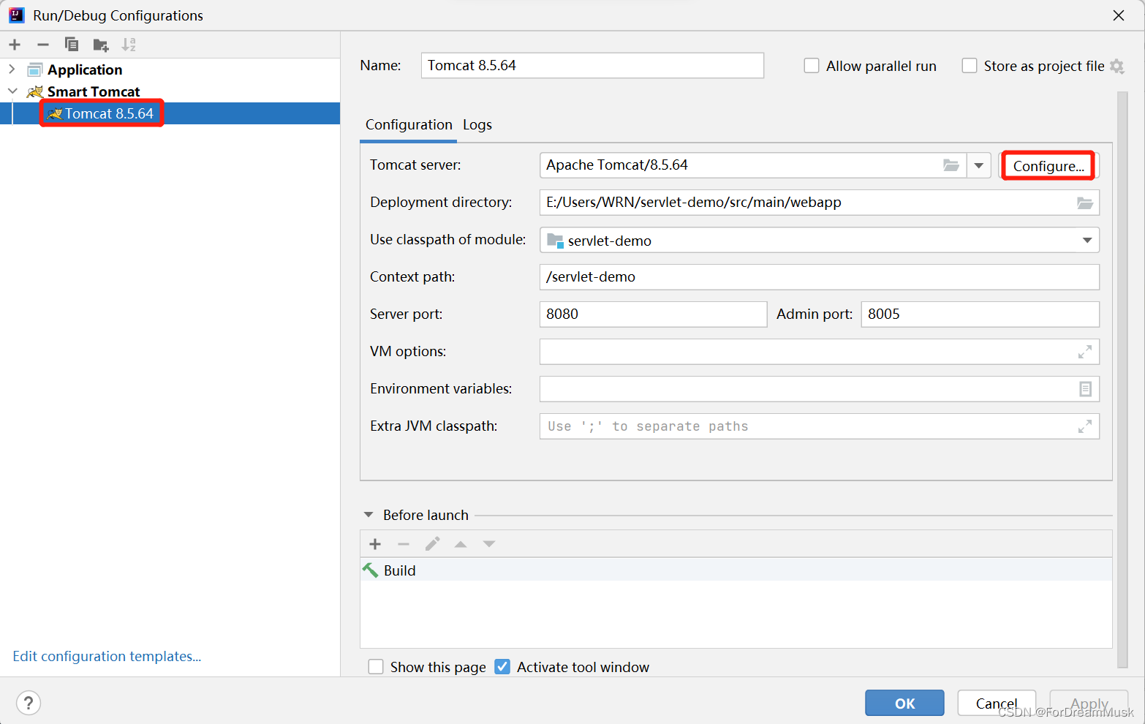Image resolution: width=1145 pixels, height=724 pixels.
Task: Check Show this page
Action: pyautogui.click(x=376, y=667)
